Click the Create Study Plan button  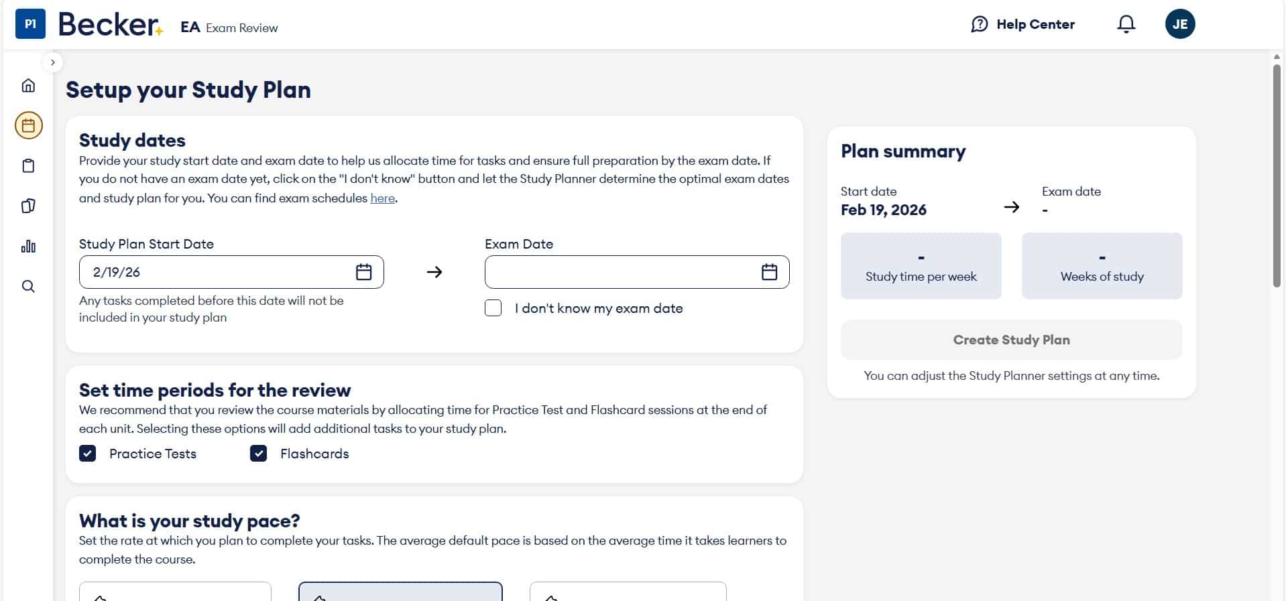[x=1010, y=340]
